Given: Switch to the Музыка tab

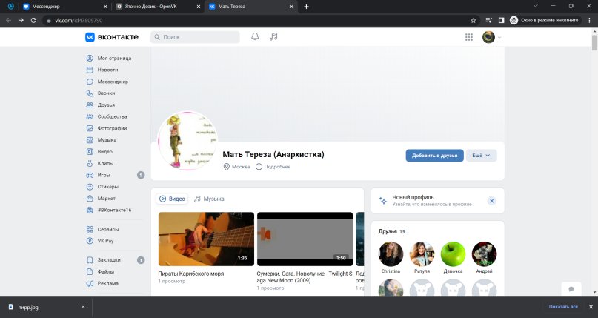Looking at the screenshot, I should tap(209, 199).
